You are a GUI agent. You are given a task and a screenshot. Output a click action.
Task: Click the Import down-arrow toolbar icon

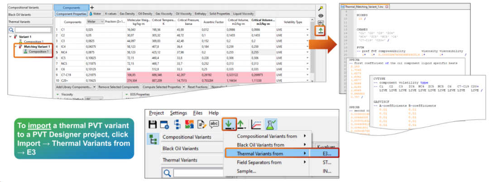(x=230, y=124)
